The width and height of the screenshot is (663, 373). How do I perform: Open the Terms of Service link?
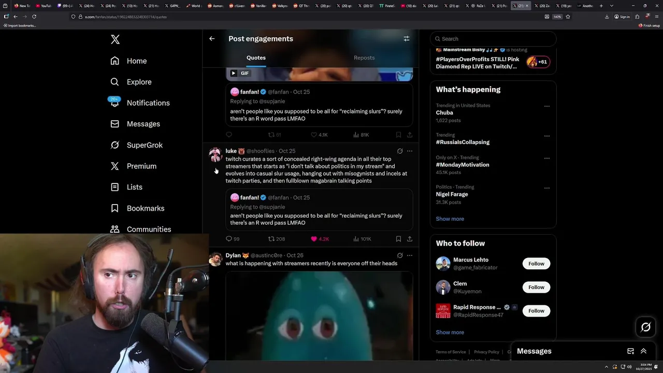pos(451,352)
